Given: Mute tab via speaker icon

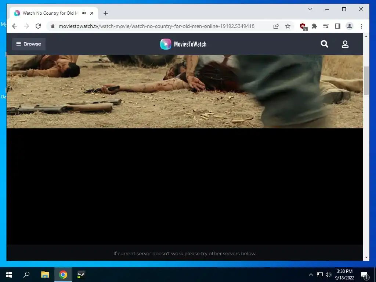Looking at the screenshot, I should click(x=84, y=13).
